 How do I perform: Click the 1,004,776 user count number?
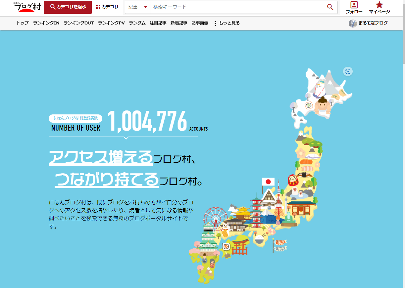coord(147,121)
